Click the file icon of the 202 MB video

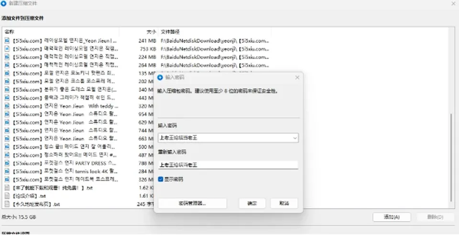click(7, 81)
